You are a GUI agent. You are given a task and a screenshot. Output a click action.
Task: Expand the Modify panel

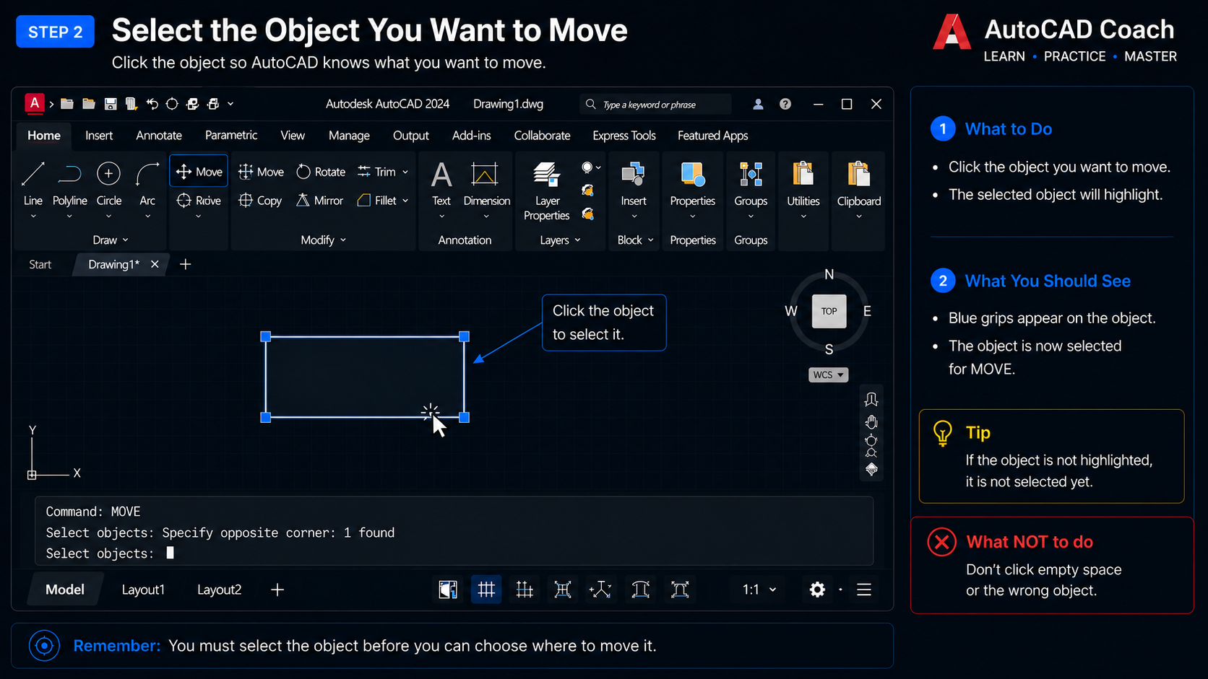point(324,240)
